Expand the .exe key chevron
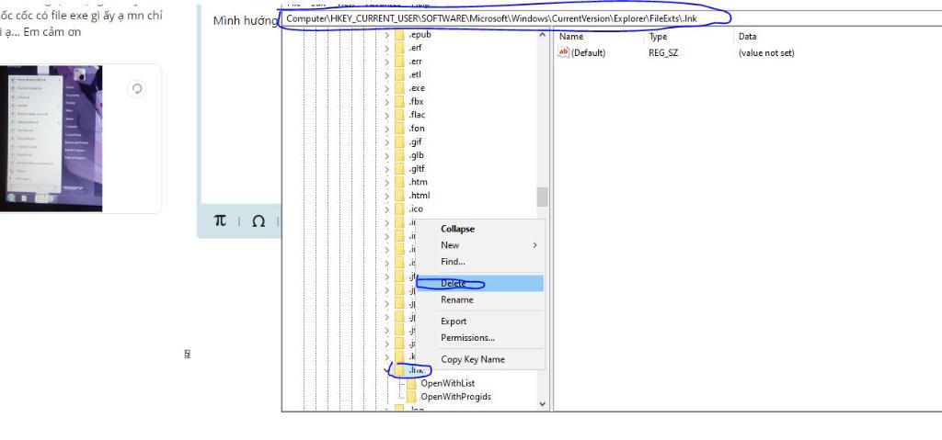942x440 pixels. click(x=387, y=88)
